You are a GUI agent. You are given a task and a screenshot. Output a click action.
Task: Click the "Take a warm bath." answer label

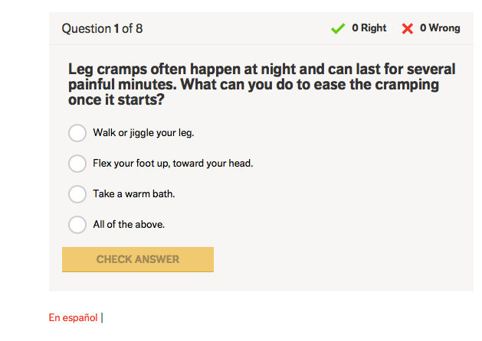134,194
